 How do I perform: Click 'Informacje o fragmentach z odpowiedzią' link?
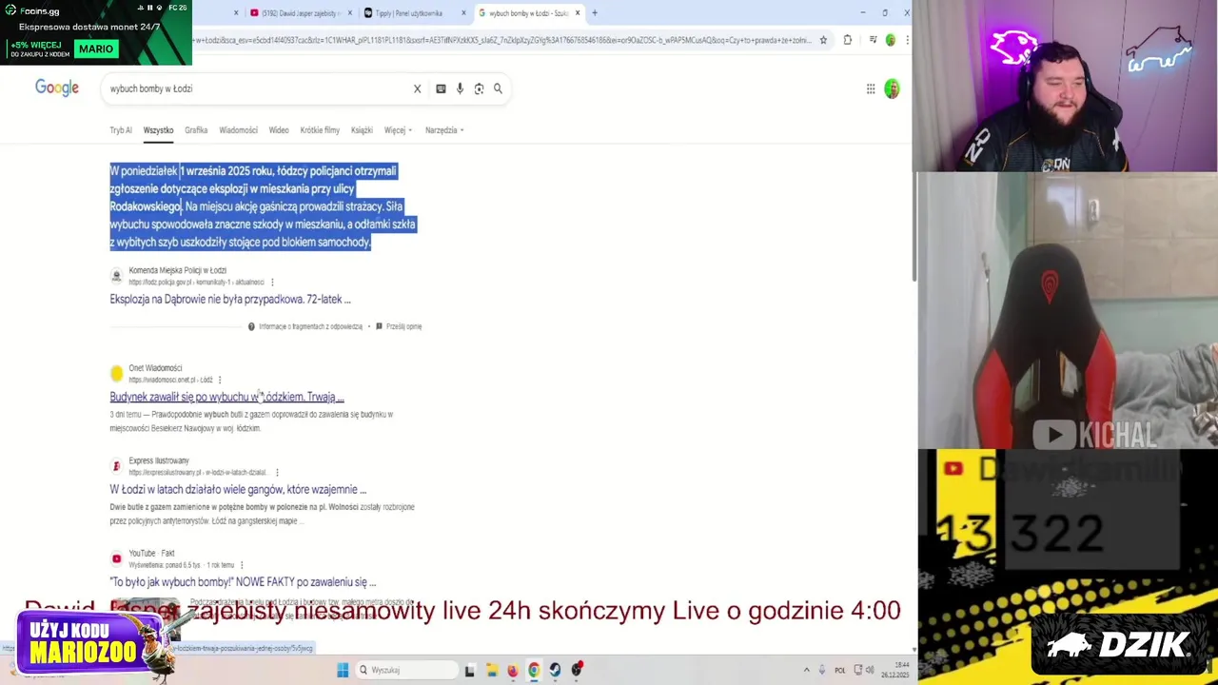tap(310, 326)
